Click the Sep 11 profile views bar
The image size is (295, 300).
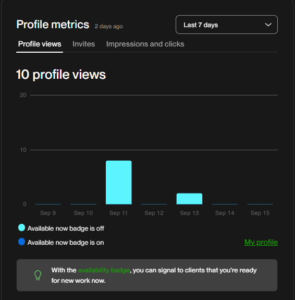pyautogui.click(x=119, y=182)
